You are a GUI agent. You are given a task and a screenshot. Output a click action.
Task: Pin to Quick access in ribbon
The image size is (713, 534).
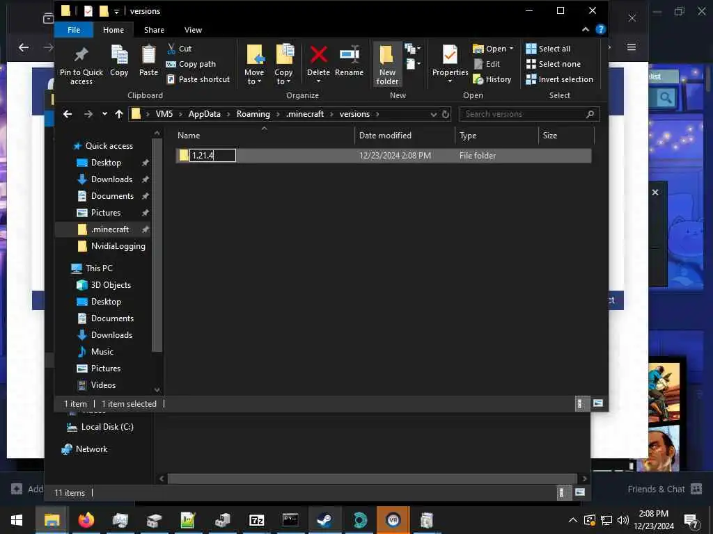point(81,65)
